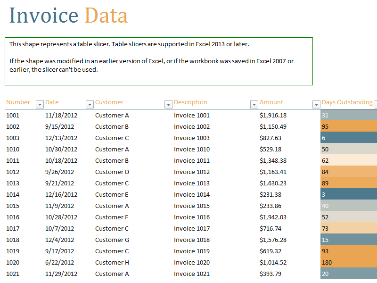
Task: Open the Date column filter dropdown
Action: [x=90, y=104]
